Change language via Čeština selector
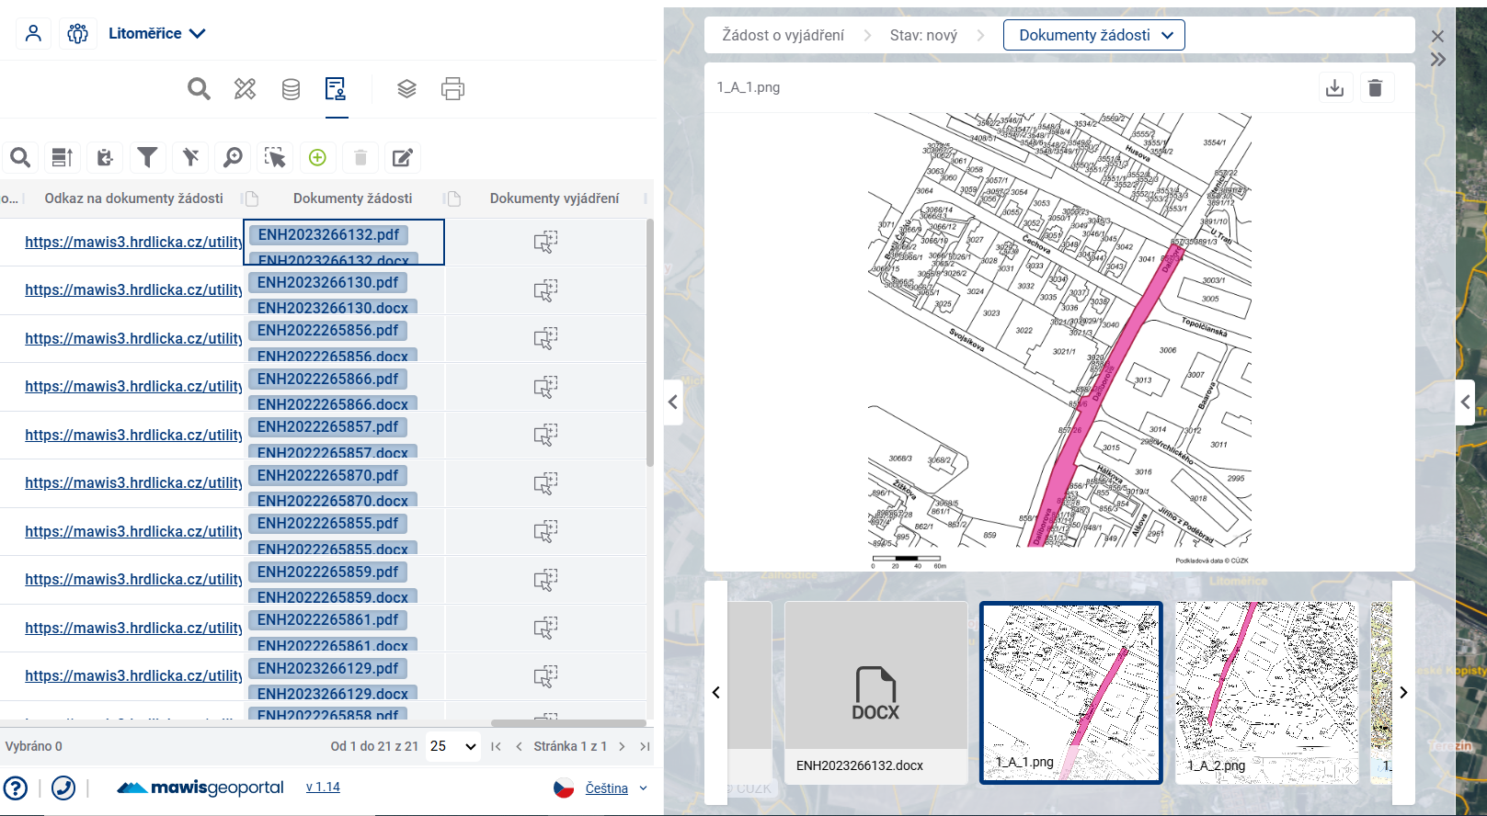The height and width of the screenshot is (816, 1487). point(606,788)
